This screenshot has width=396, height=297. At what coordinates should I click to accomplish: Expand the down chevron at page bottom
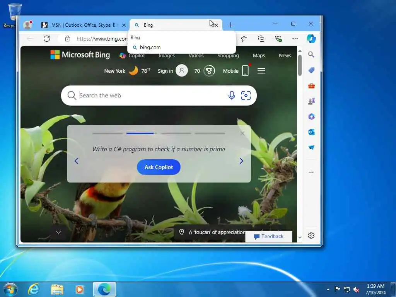58,232
